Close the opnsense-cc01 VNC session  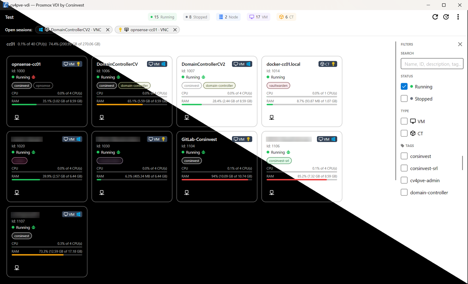point(175,30)
